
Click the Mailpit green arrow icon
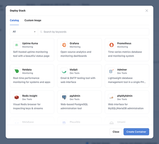tap(64, 71)
